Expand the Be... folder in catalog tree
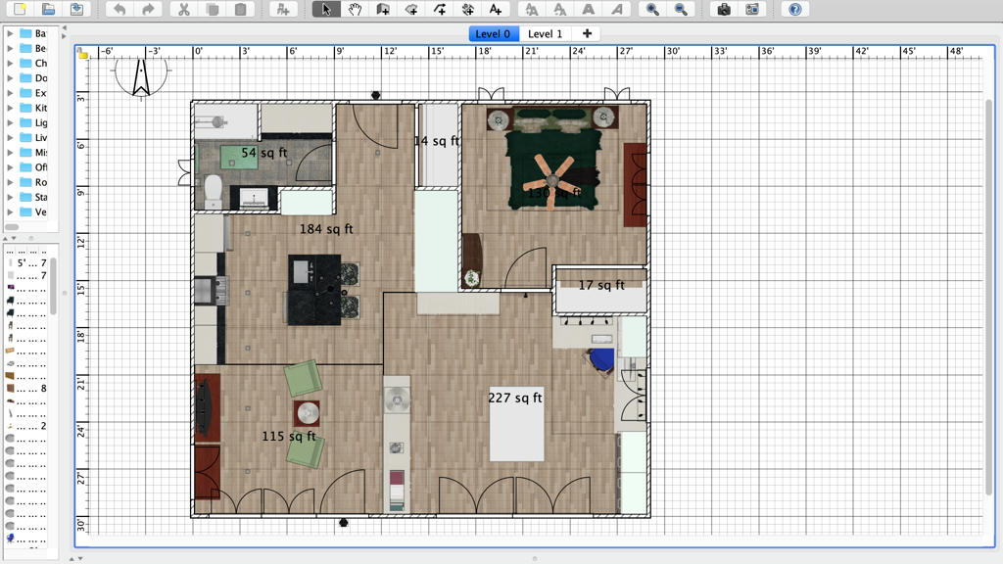 coord(10,48)
